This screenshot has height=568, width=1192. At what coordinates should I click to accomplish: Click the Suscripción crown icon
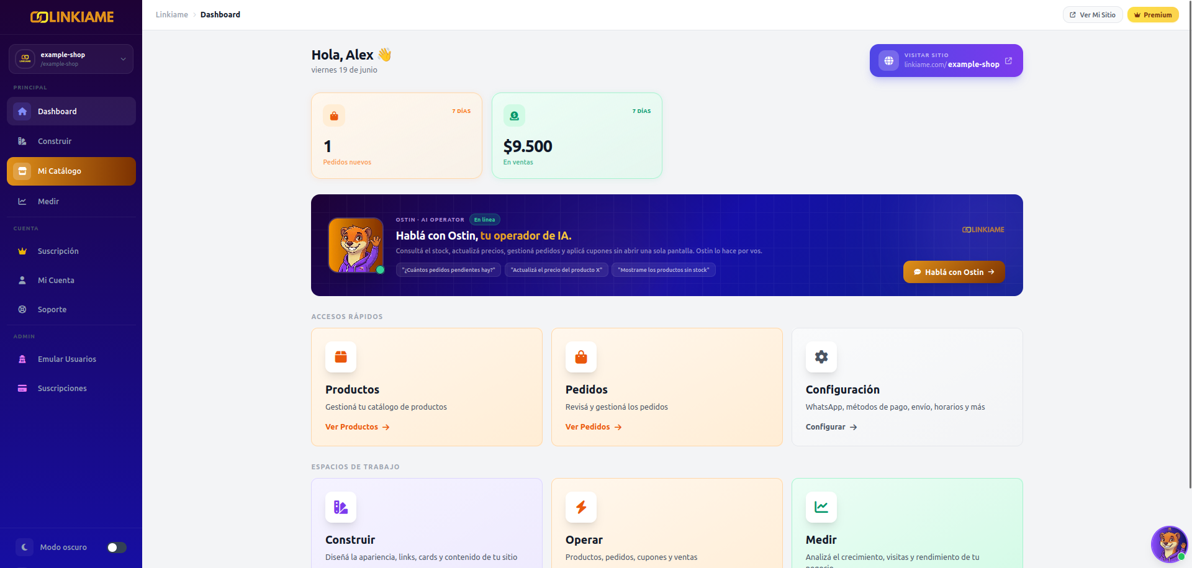click(x=22, y=251)
